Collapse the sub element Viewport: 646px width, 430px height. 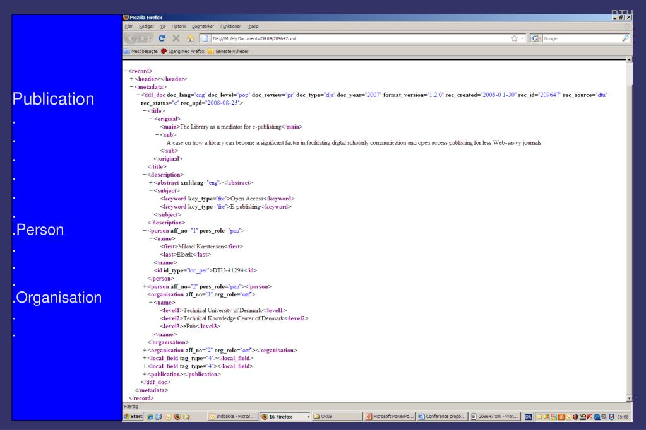click(x=157, y=135)
